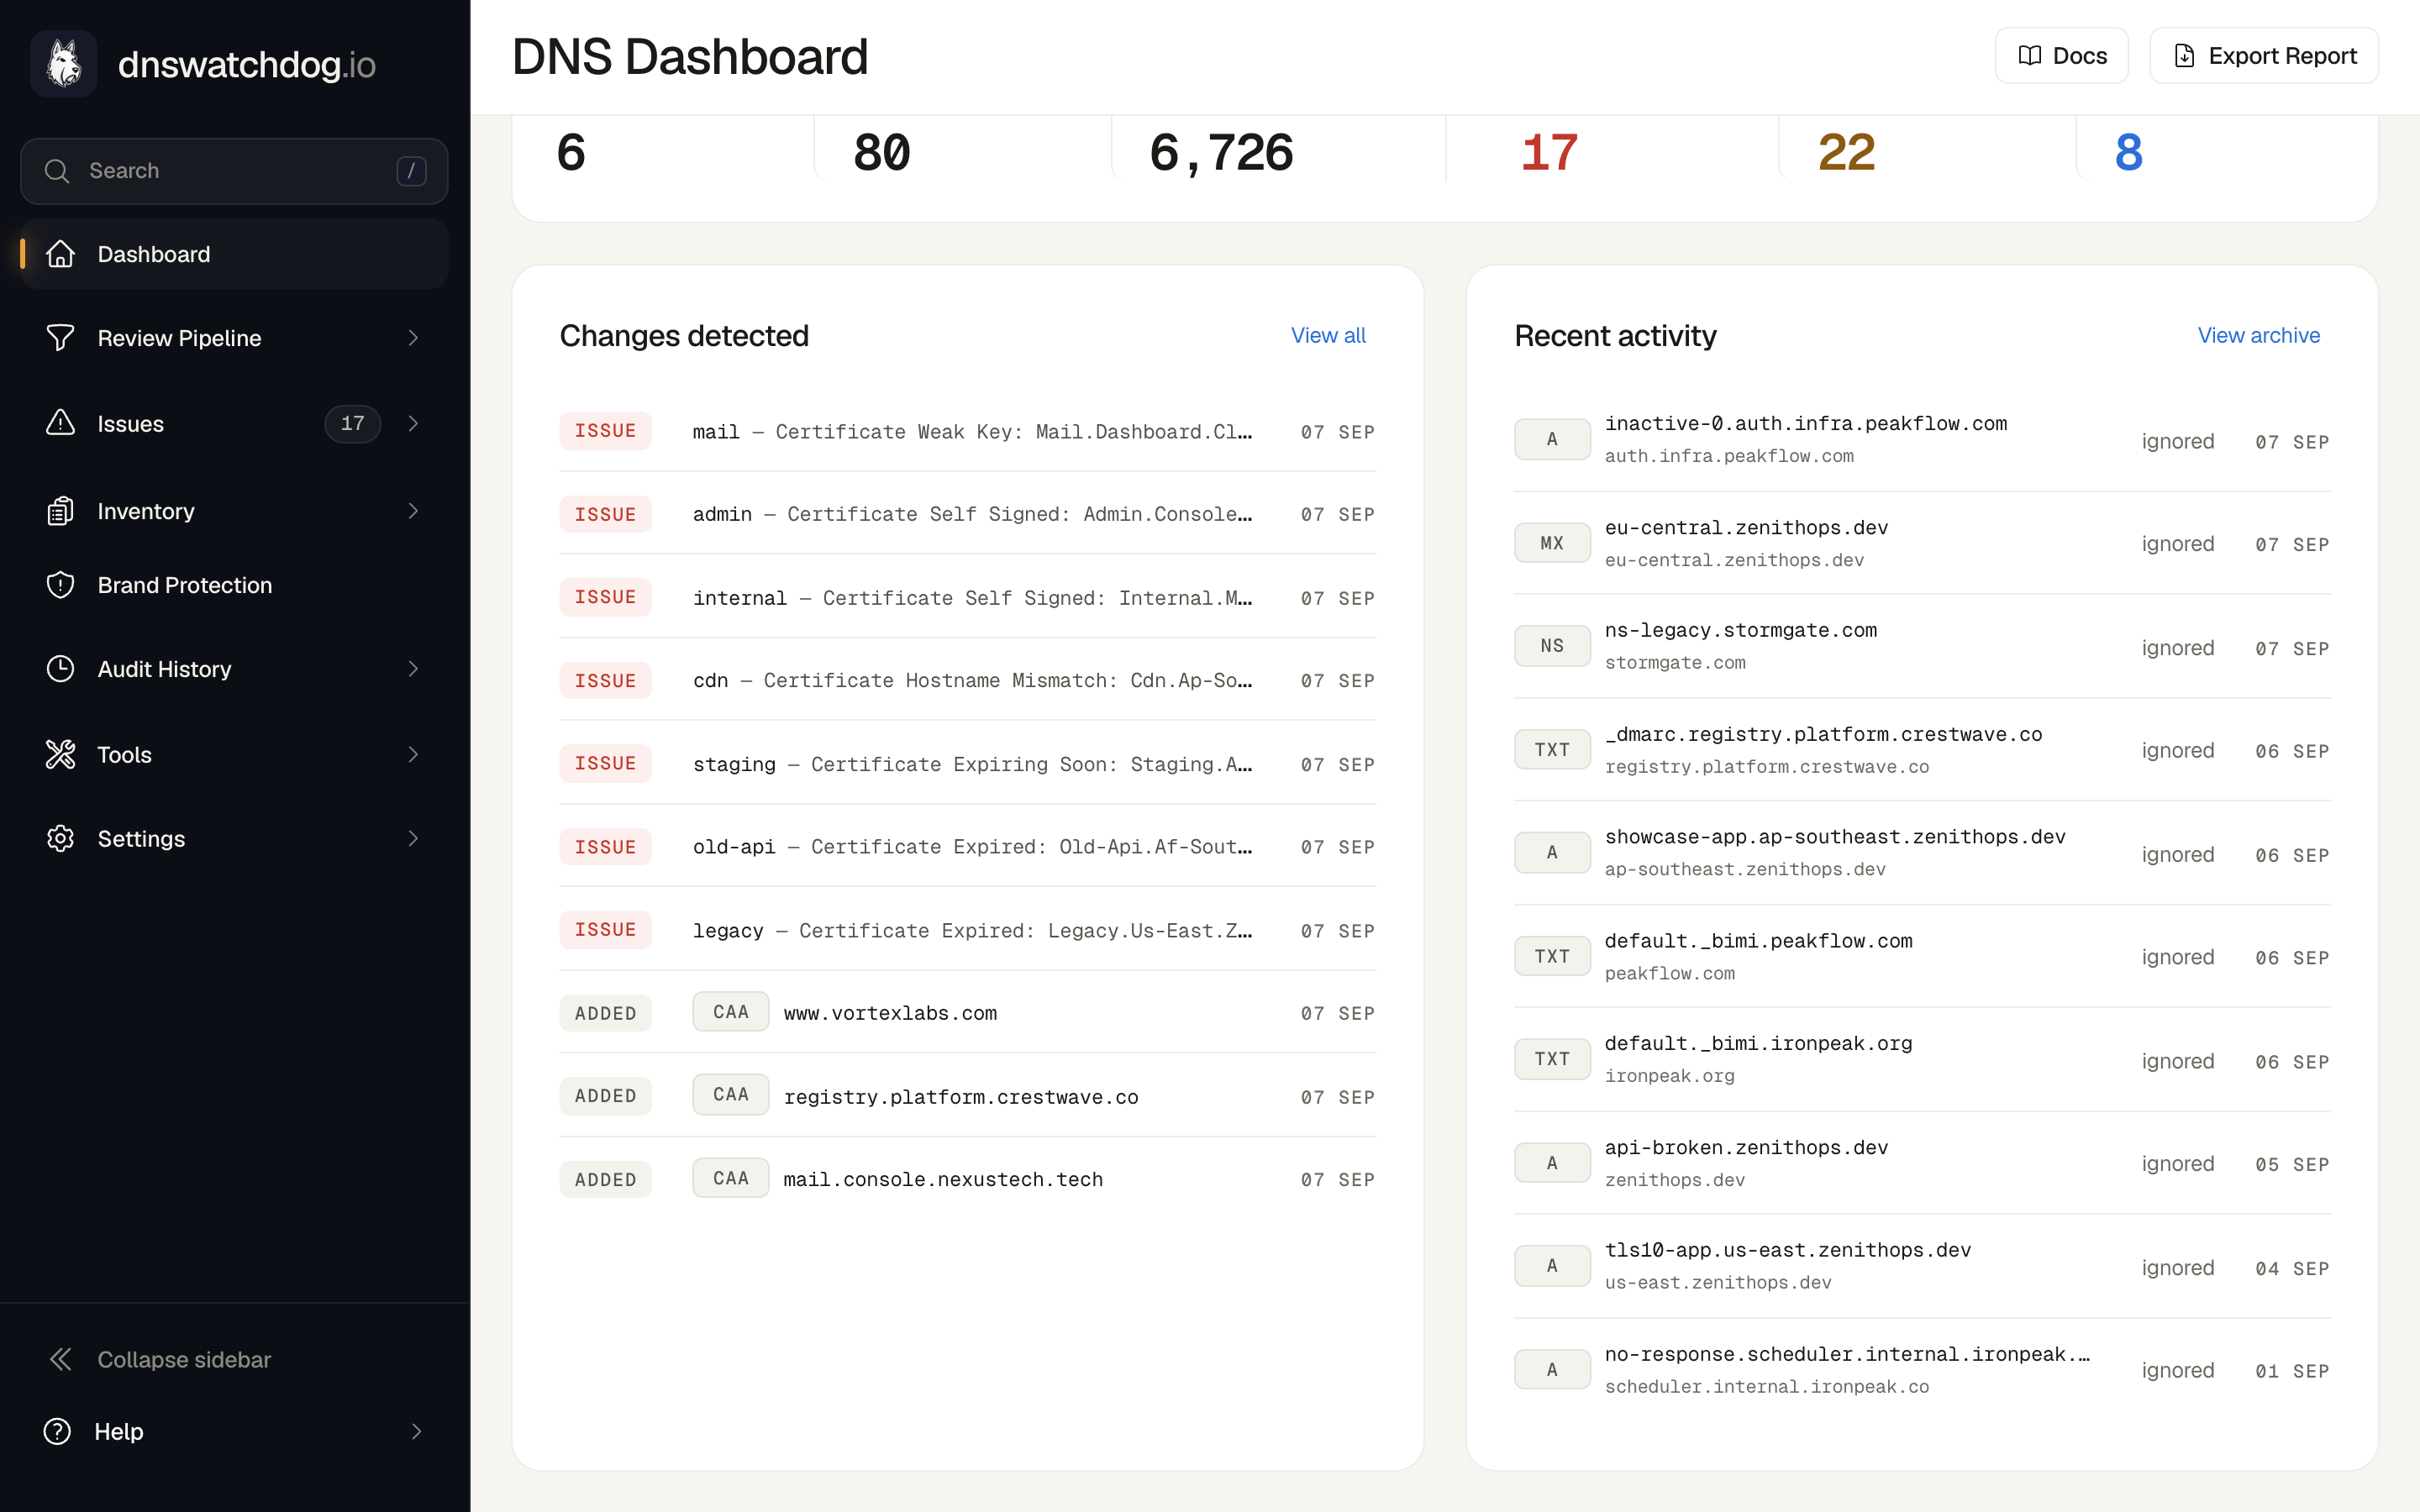2420x1512 pixels.
Task: Open the Inventory nav label
Action: click(146, 511)
